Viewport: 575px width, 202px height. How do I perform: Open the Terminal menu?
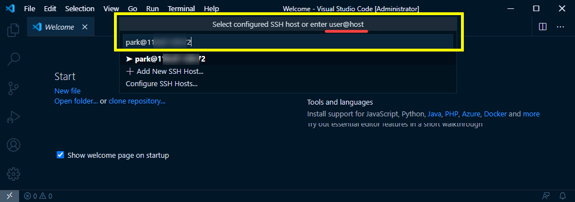point(182,8)
